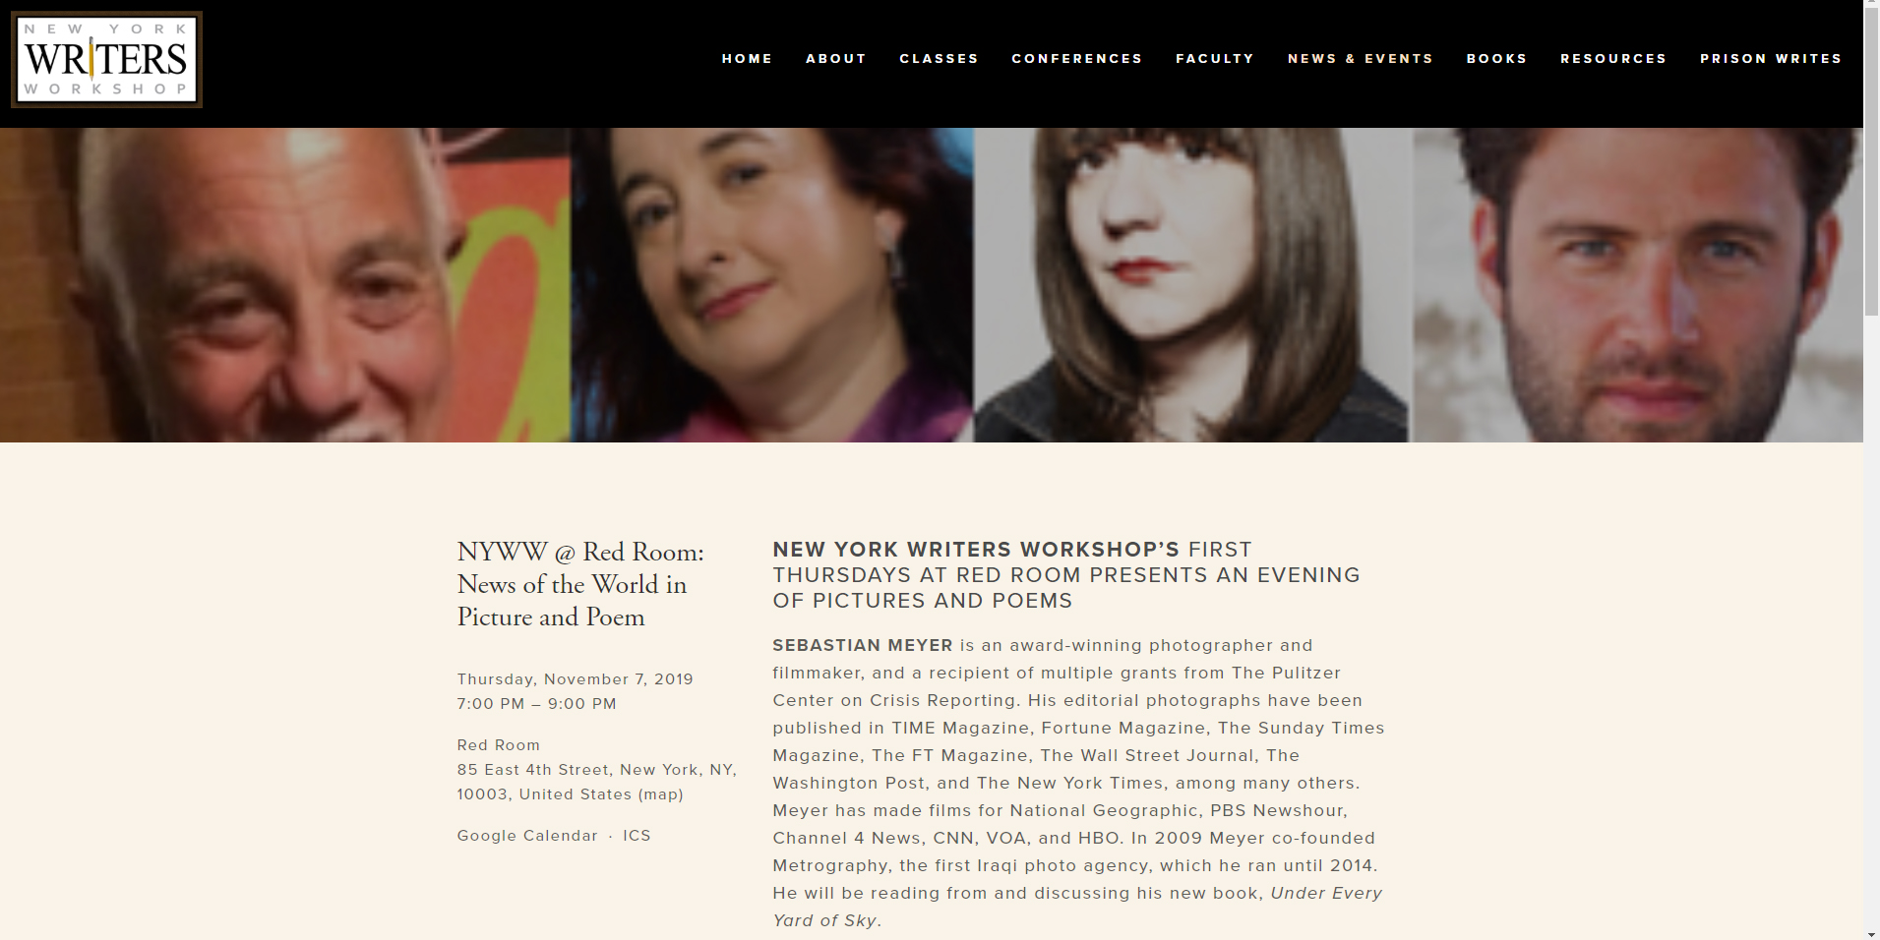Click the portrait of woman with bangs
Screen dimensions: 1880x940
point(1192,285)
